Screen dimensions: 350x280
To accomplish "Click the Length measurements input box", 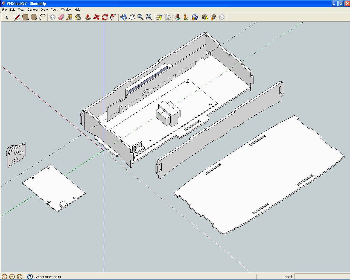I will coord(322,277).
